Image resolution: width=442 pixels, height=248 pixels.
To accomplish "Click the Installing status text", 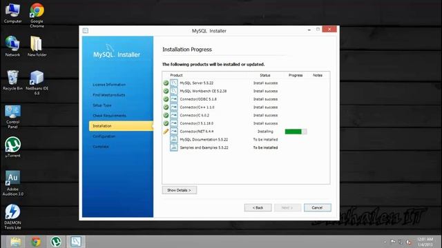I will (x=265, y=132).
